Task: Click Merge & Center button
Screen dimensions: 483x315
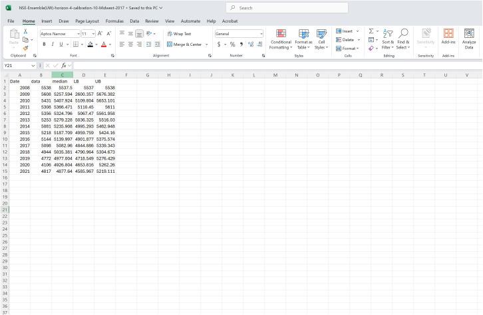Action: (184, 45)
